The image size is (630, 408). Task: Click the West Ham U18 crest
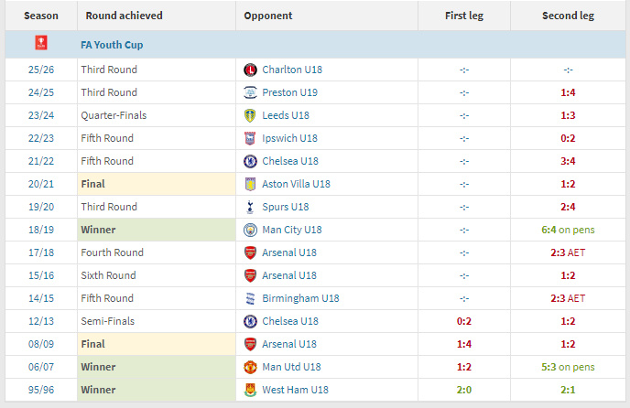[x=250, y=390]
